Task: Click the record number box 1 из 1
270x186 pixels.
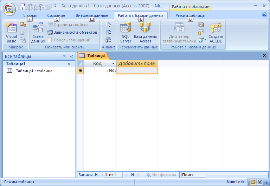Action: click(x=114, y=175)
